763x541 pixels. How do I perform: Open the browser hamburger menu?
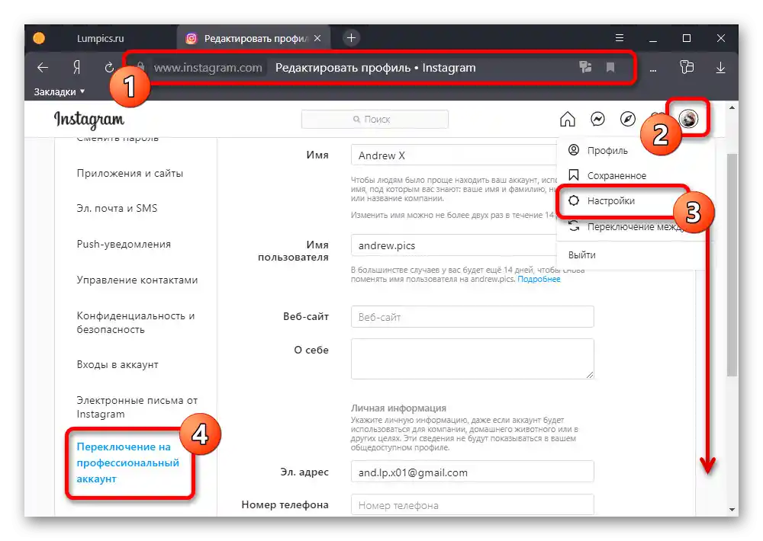620,38
